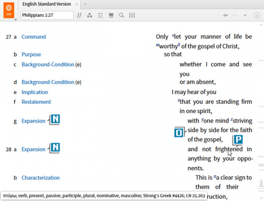Click the Philippians 1:27 reference box

tap(47, 15)
